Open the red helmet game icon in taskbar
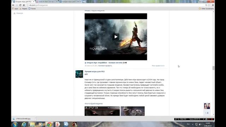This screenshot has width=226, height=127. (75, 124)
